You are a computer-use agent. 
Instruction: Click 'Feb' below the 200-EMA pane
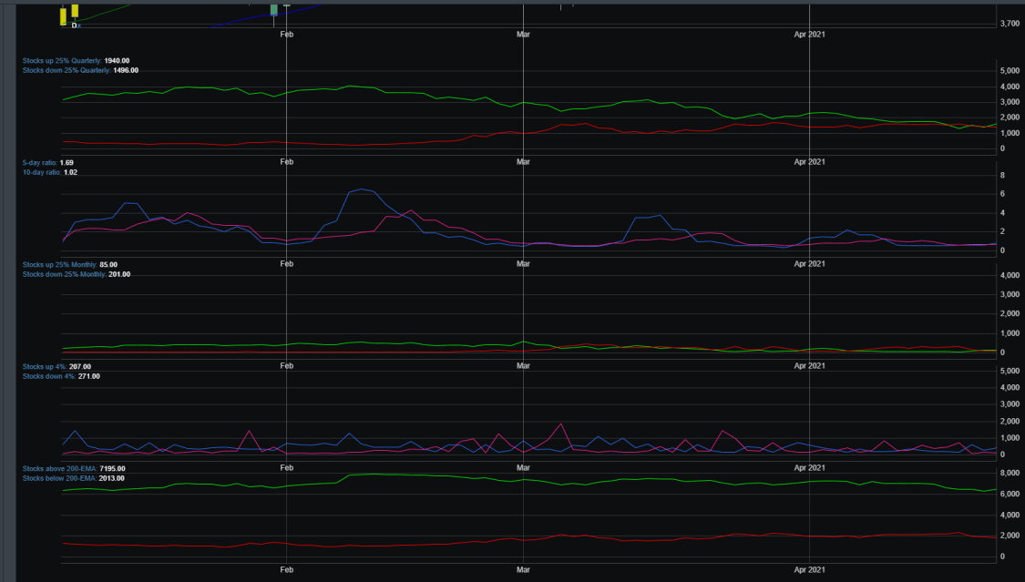click(286, 569)
